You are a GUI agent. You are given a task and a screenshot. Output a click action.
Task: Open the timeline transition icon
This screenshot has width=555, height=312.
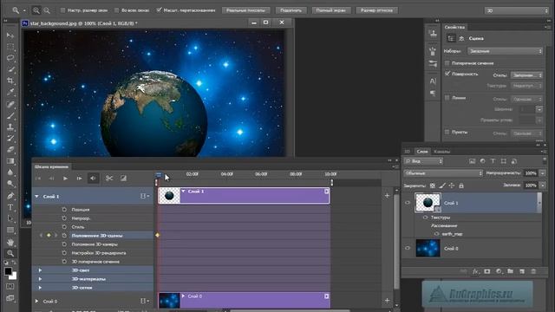[x=123, y=179]
